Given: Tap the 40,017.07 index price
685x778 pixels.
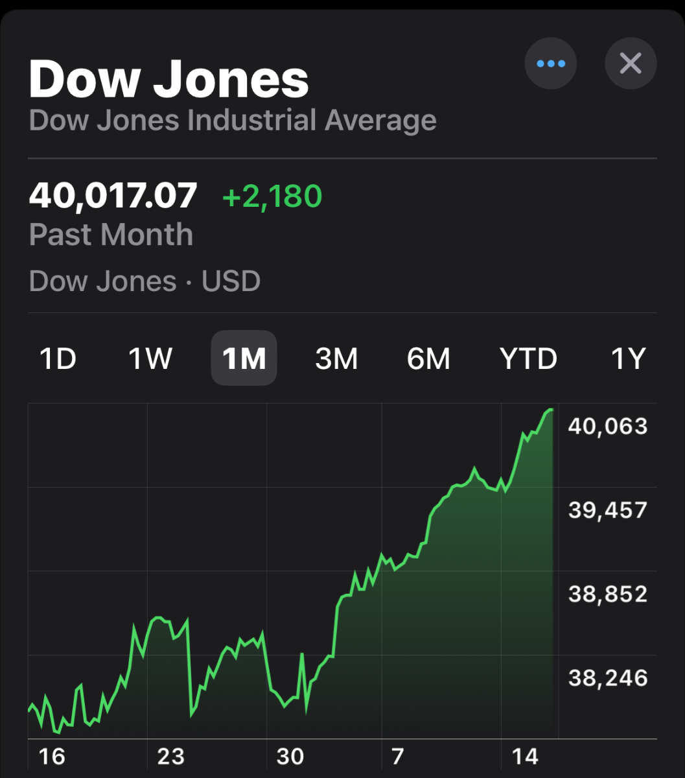Looking at the screenshot, I should 113,196.
